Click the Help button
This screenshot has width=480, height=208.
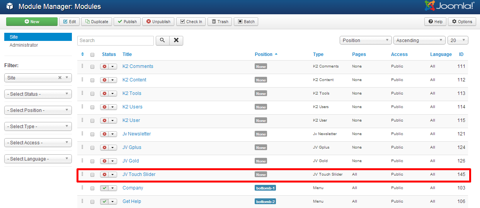[435, 22]
